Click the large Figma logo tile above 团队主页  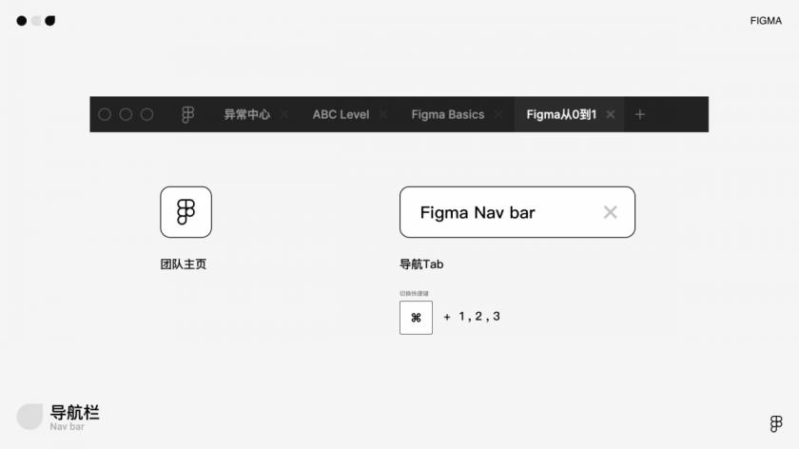pyautogui.click(x=186, y=212)
